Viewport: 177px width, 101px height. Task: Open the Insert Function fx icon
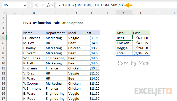click(48, 5)
